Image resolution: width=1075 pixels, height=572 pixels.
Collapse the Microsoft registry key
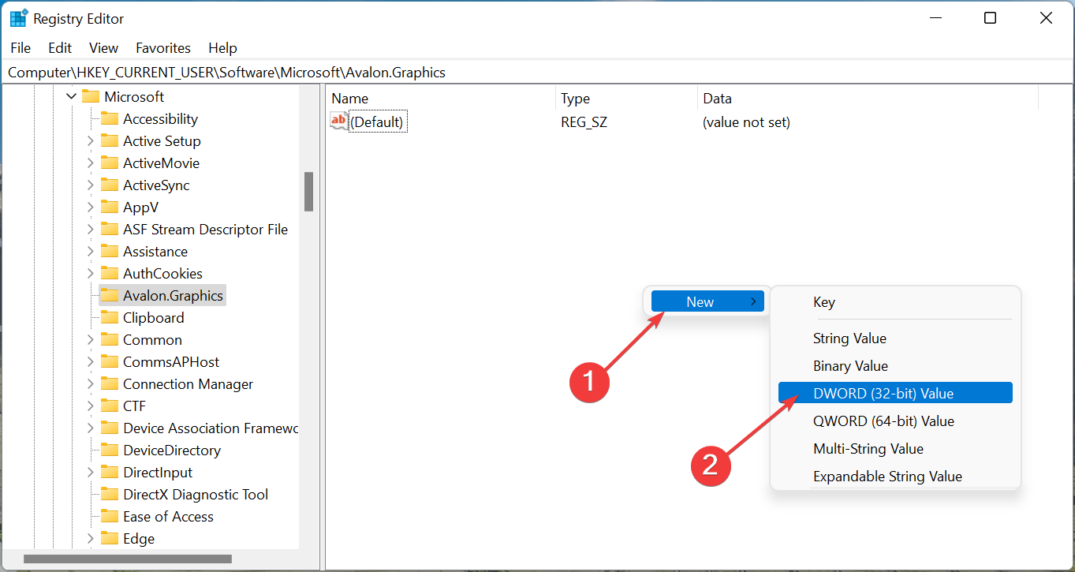click(x=72, y=96)
